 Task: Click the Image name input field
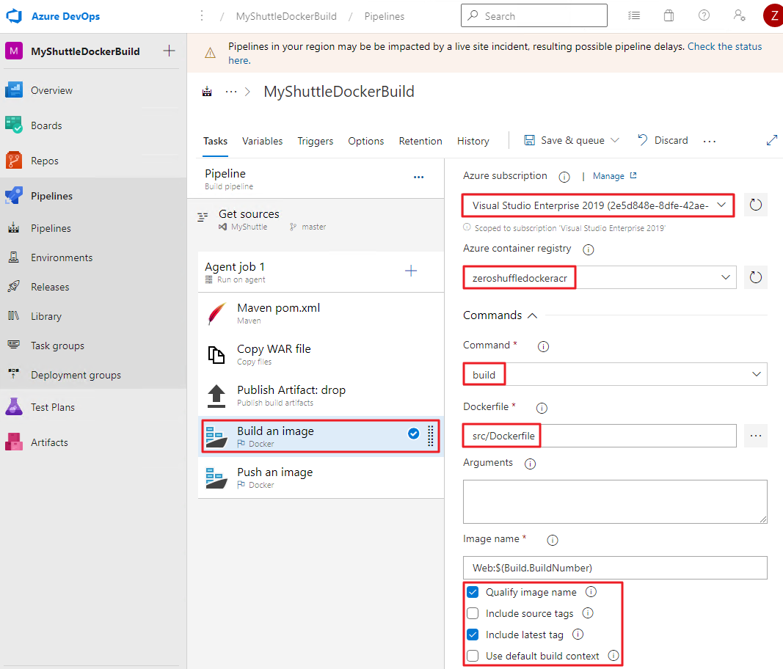[x=615, y=568]
